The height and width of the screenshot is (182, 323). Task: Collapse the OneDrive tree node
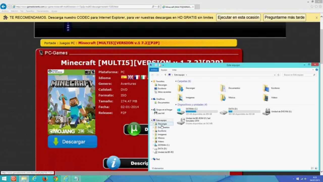[x=152, y=99]
